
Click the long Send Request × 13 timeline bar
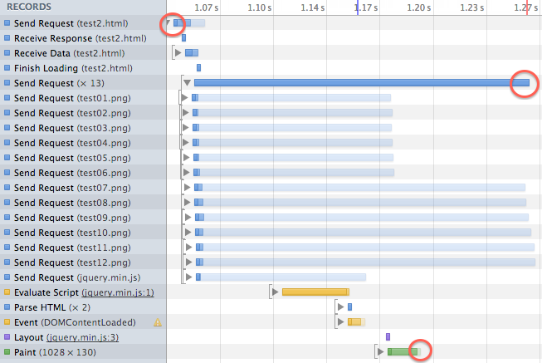tap(362, 83)
